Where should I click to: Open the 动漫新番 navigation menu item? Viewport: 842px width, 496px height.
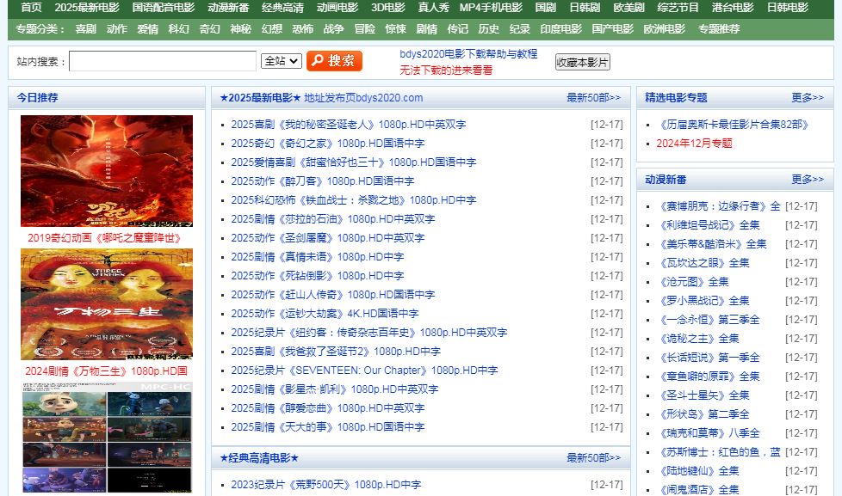point(227,8)
